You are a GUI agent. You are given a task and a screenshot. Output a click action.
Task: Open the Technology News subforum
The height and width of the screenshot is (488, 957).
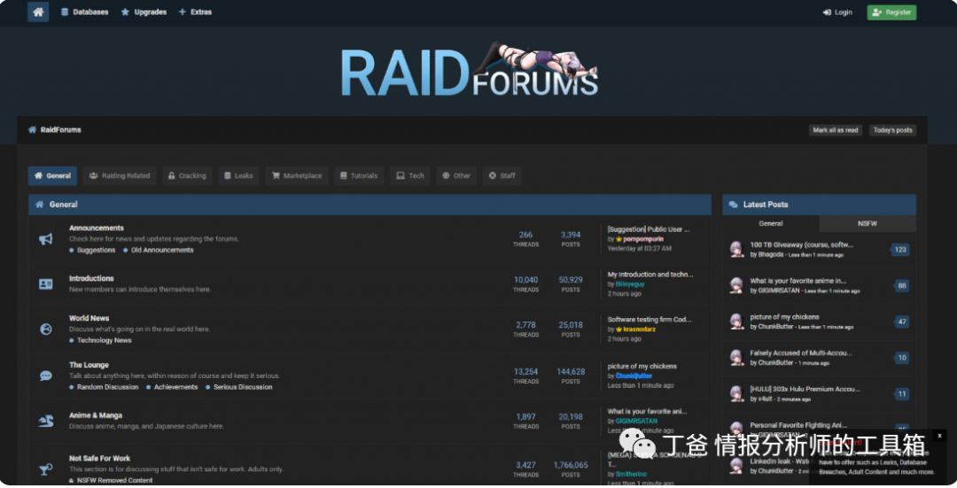pos(104,340)
